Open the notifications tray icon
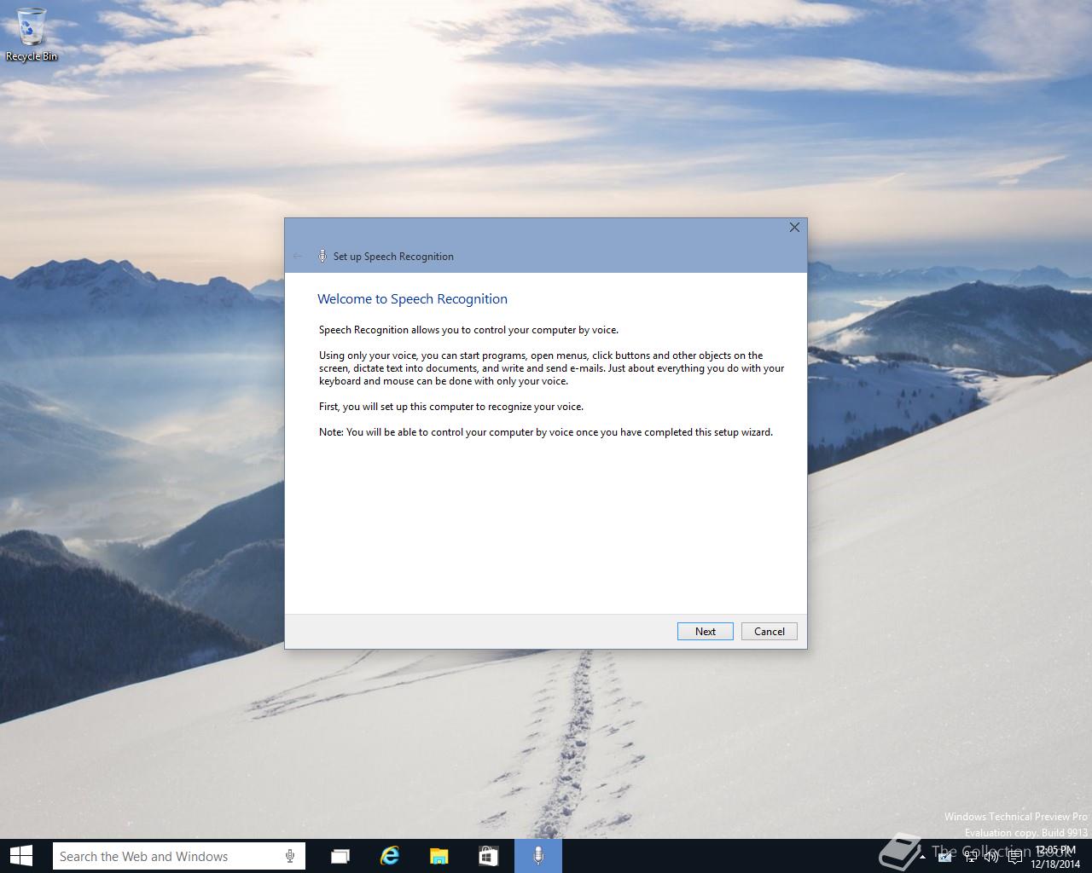Screen dimensions: 1092x873 1015,857
